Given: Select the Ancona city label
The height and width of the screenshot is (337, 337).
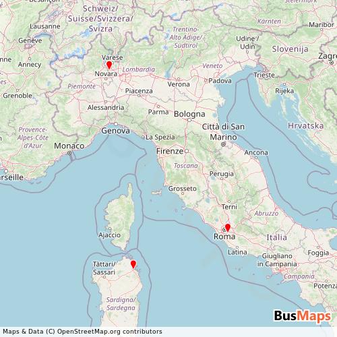Looking at the screenshot, I should (256, 152).
